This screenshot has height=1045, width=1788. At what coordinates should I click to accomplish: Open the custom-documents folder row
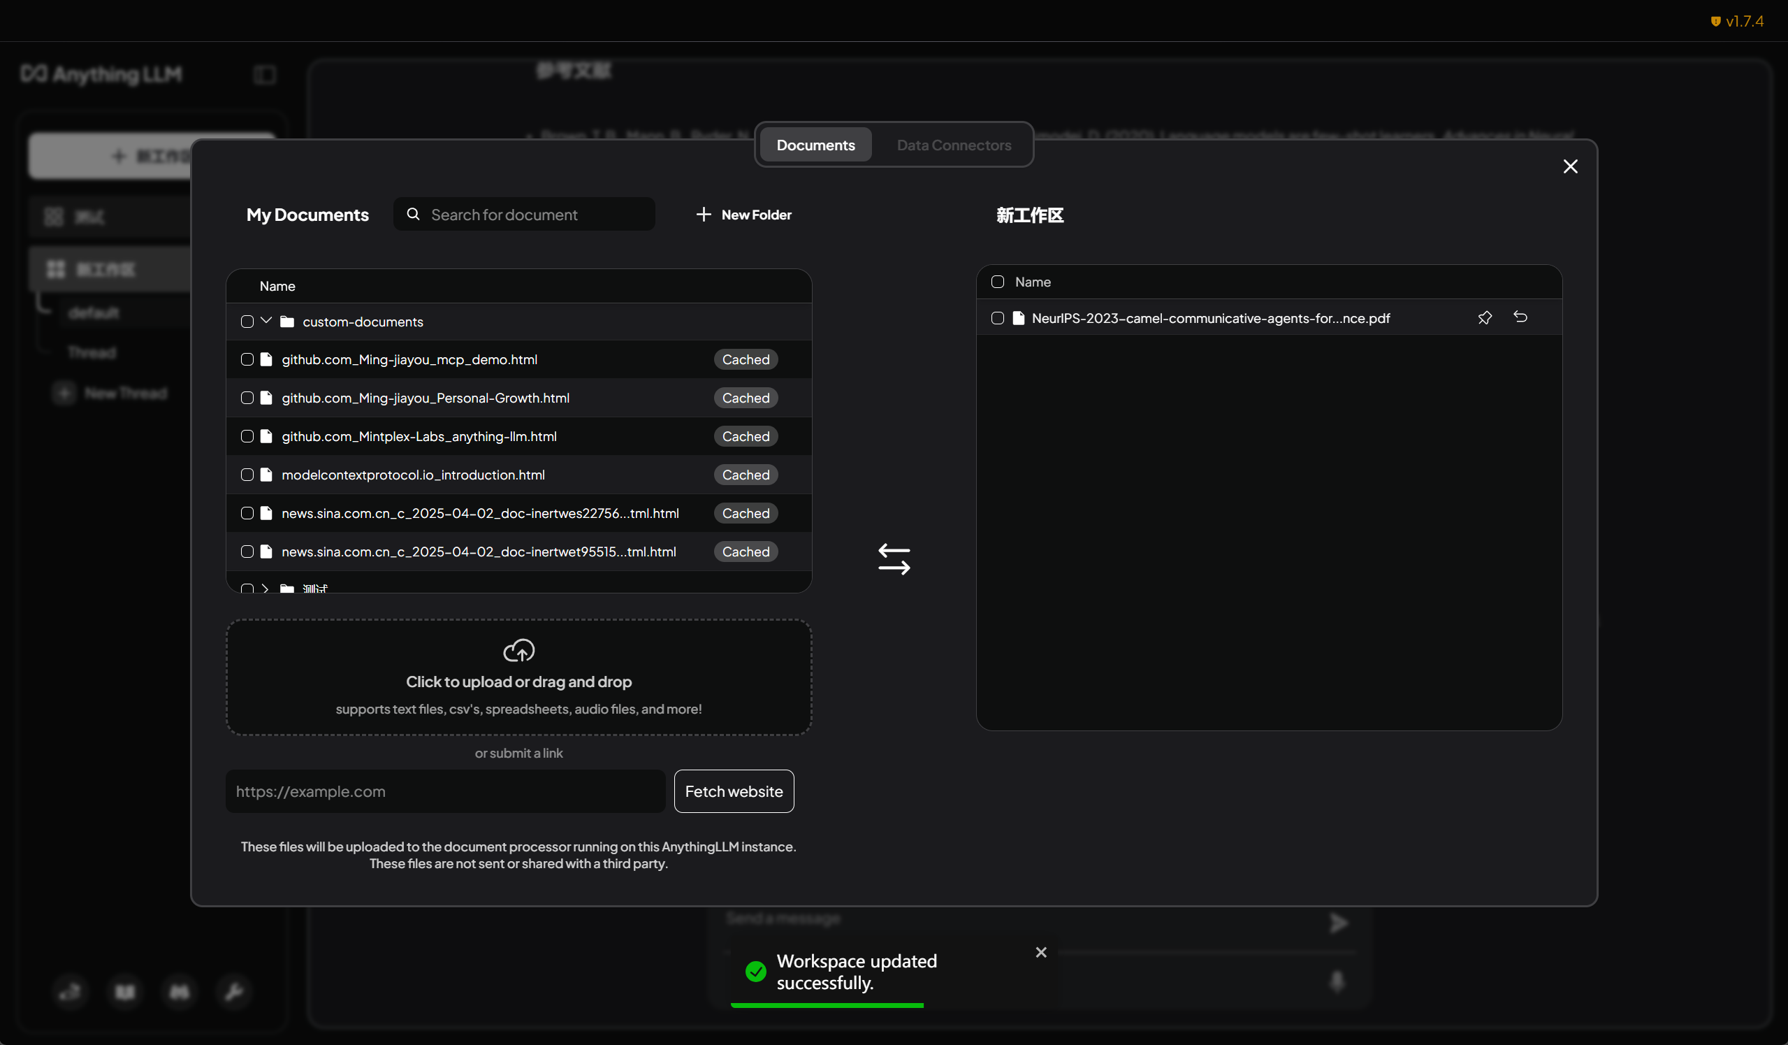[363, 322]
